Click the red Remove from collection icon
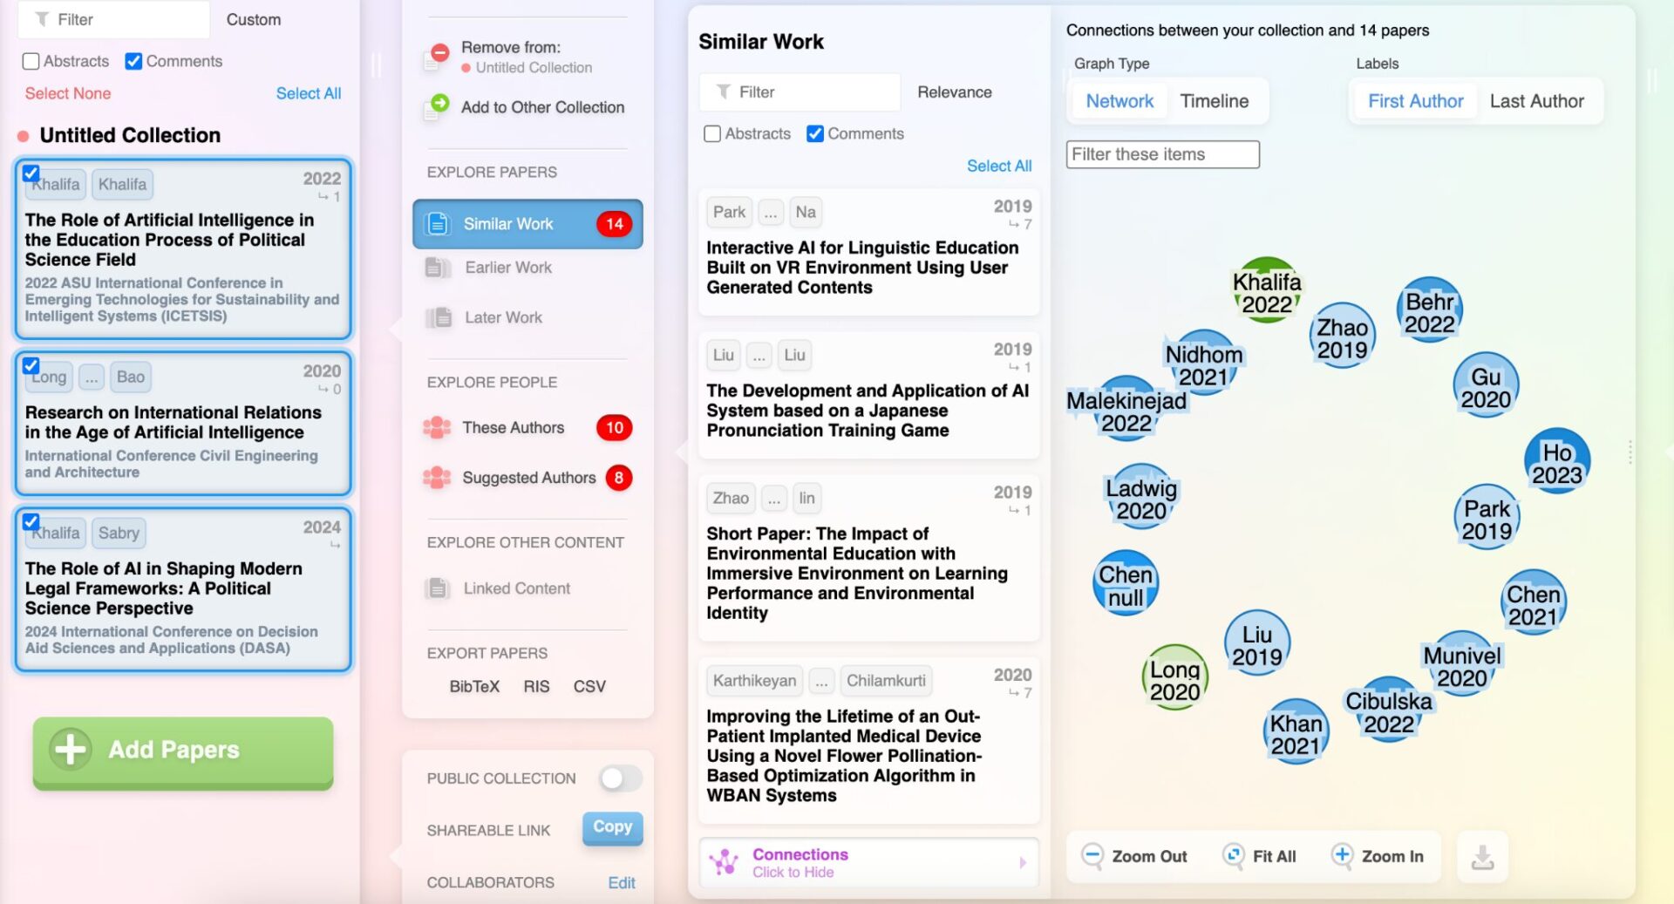Screen dimensions: 1674x904 tap(440, 53)
